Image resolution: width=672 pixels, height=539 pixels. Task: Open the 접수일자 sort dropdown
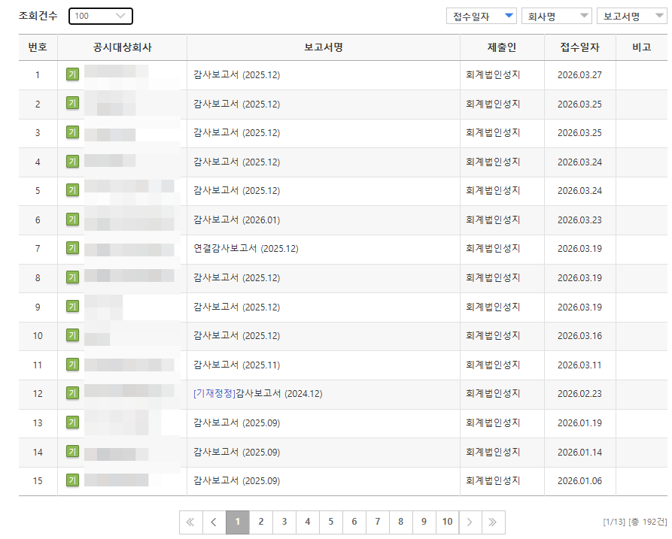pyautogui.click(x=482, y=17)
